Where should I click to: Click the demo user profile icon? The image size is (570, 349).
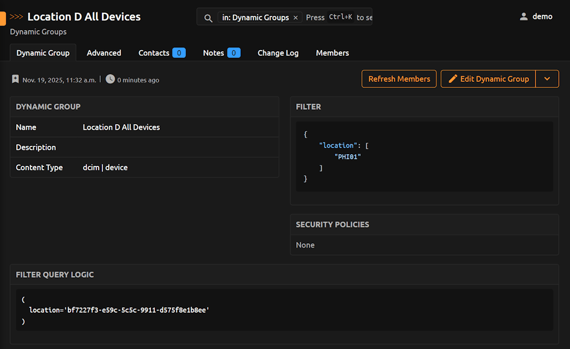[x=523, y=17]
